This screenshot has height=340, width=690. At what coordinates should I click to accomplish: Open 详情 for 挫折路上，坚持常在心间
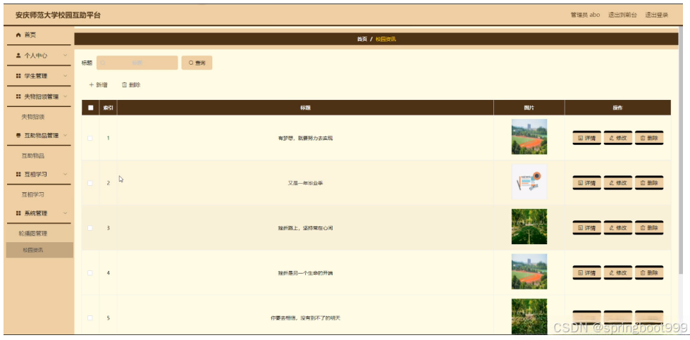(586, 227)
